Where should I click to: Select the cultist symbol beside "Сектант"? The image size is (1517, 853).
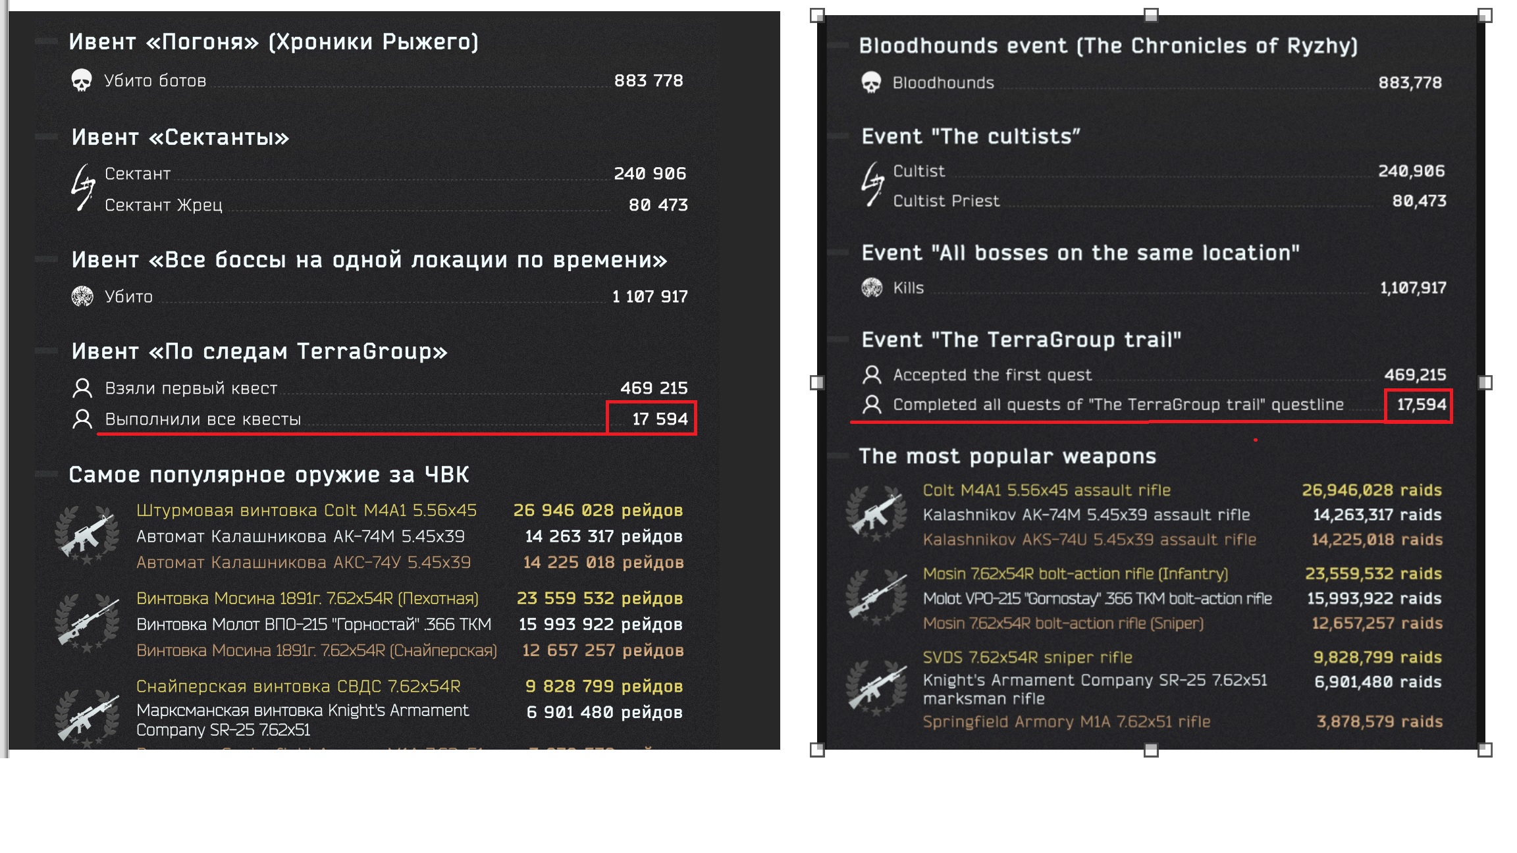click(x=83, y=188)
